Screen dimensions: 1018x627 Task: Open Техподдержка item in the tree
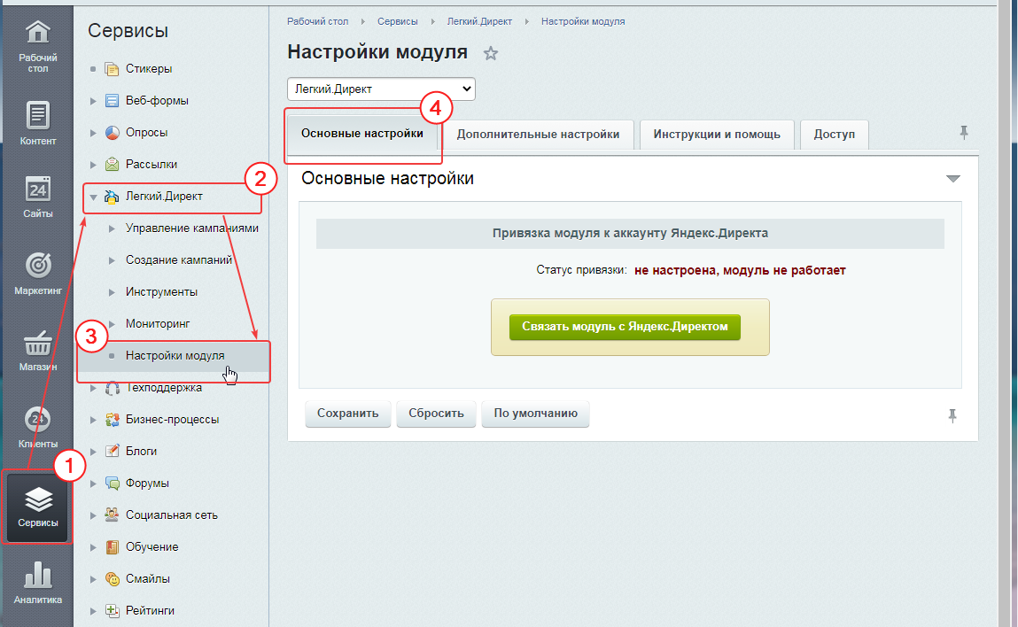tap(164, 388)
